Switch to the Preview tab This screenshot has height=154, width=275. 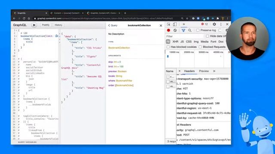(x=204, y=71)
